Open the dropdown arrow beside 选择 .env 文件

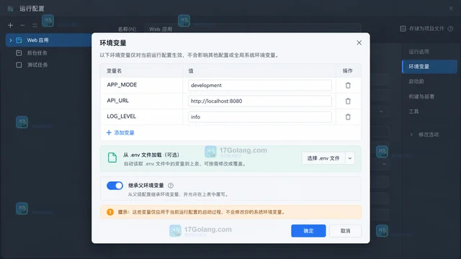point(350,158)
